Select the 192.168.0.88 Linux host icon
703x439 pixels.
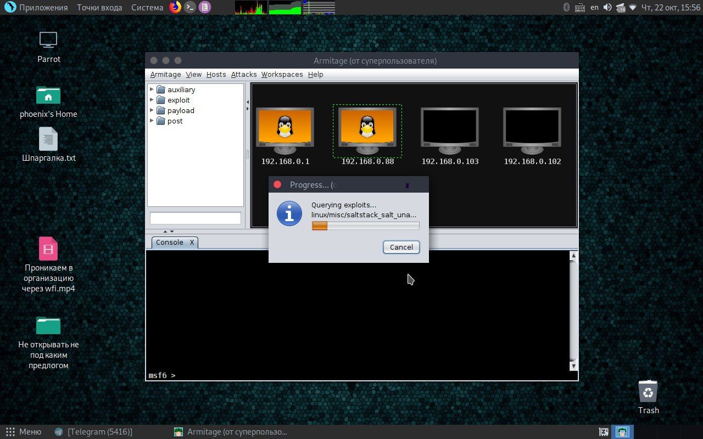[x=367, y=131]
